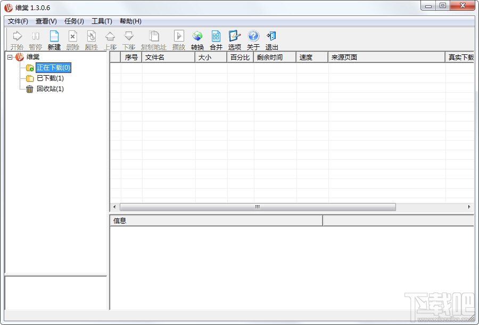Screen dimensions: 479x325
Task: Open the 转换 (Convert) tool
Action: tap(197, 40)
